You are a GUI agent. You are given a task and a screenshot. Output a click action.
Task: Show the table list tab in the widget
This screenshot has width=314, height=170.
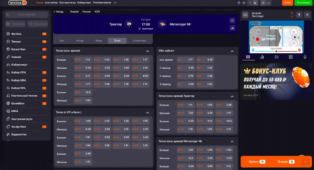[x=291, y=57]
